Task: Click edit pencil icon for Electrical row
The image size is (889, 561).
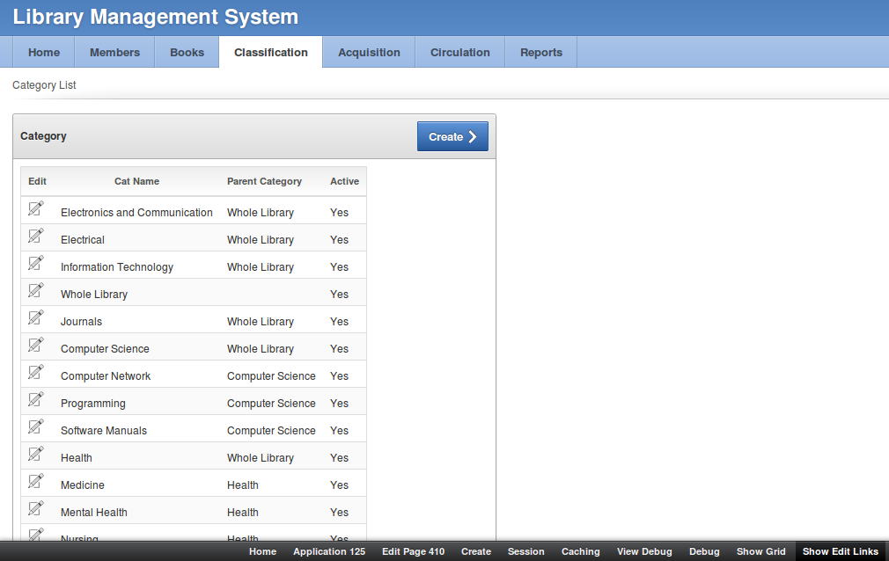Action: [36, 236]
